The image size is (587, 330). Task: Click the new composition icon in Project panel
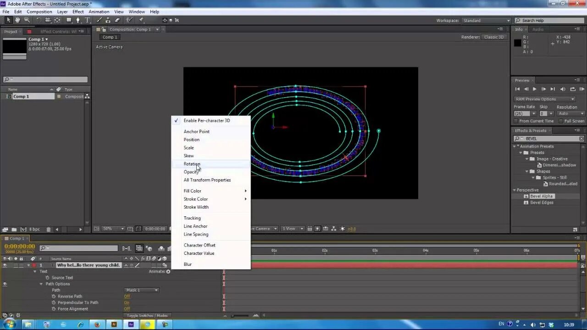click(x=23, y=229)
